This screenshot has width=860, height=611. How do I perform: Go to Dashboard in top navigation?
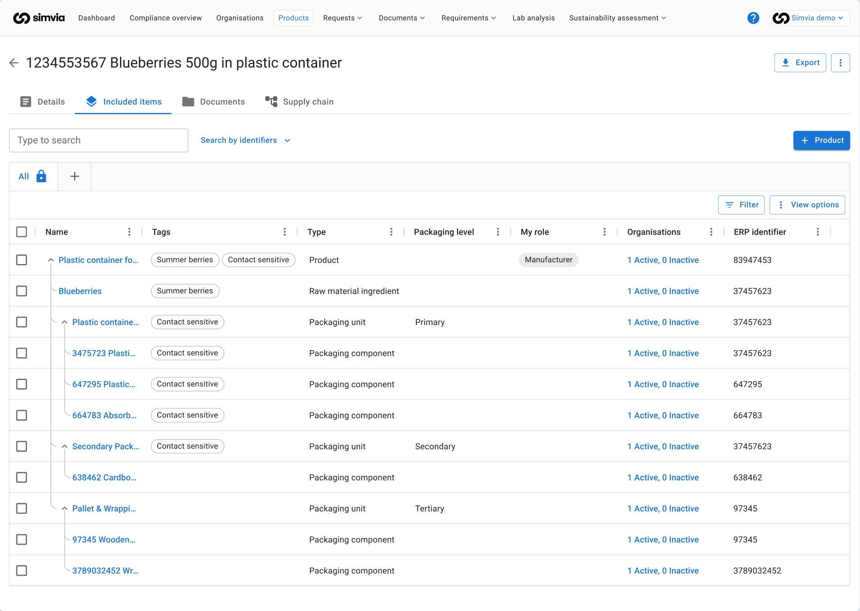[x=97, y=18]
